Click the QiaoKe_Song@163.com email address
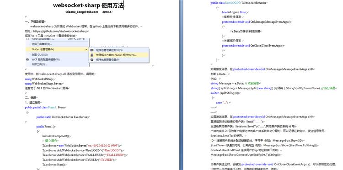Viewport: 343px width, 170px height. tap(81, 12)
